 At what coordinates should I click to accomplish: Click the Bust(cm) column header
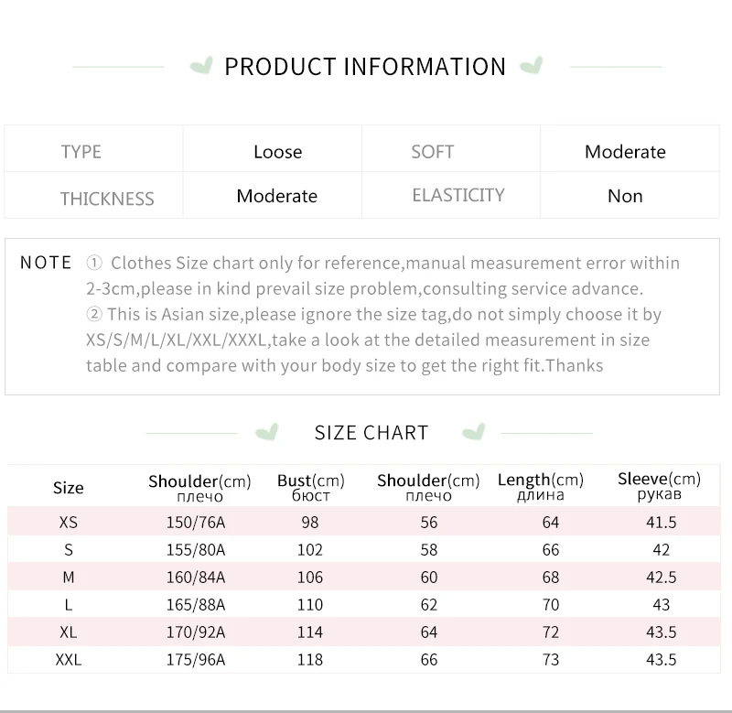[311, 487]
